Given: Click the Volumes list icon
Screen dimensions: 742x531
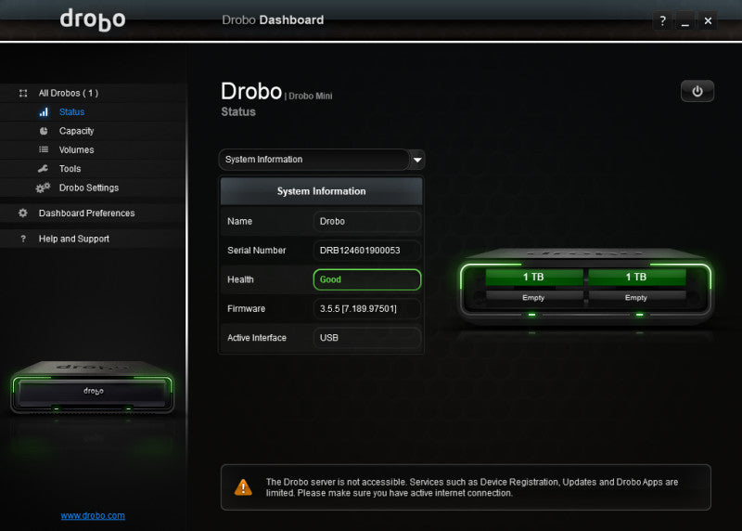Looking at the screenshot, I should [44, 149].
